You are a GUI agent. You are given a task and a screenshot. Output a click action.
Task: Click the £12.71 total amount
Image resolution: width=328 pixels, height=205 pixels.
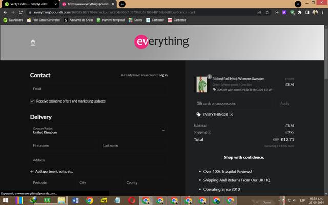(287, 140)
